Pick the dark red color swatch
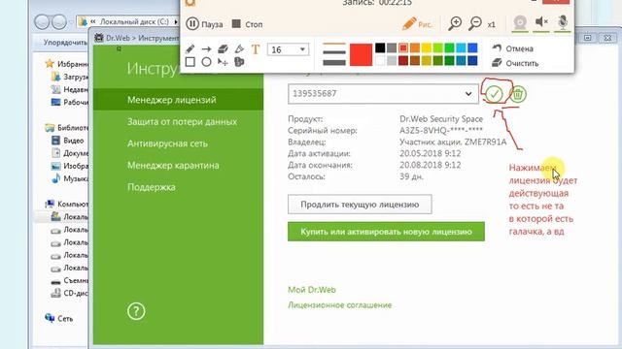Viewport: 622px width, 349px height. pyautogui.click(x=403, y=60)
